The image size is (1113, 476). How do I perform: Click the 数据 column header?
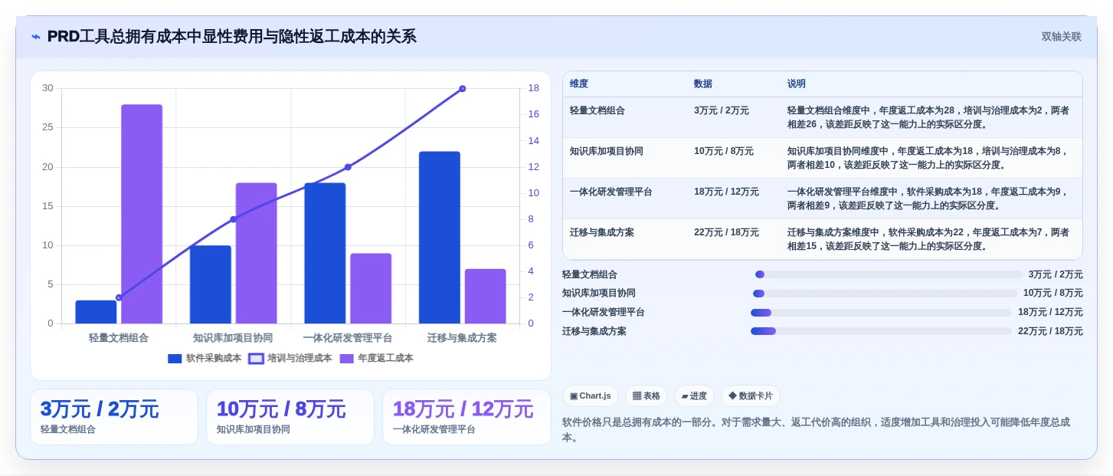[x=703, y=84]
